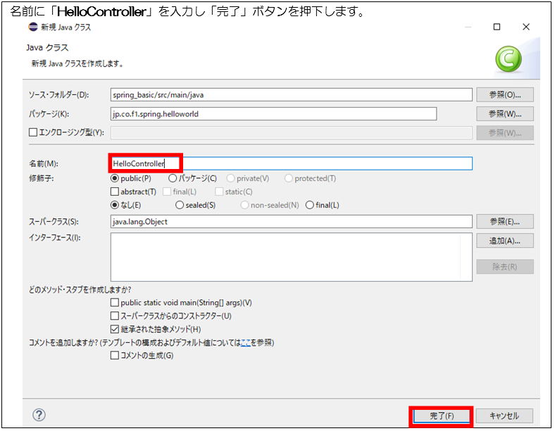The image size is (555, 431).
Task: Click the green Java class icon
Action: pyautogui.click(x=507, y=59)
